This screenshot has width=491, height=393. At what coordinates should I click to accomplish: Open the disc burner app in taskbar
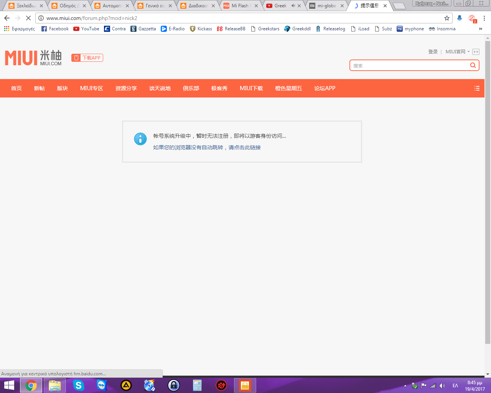coord(150,385)
